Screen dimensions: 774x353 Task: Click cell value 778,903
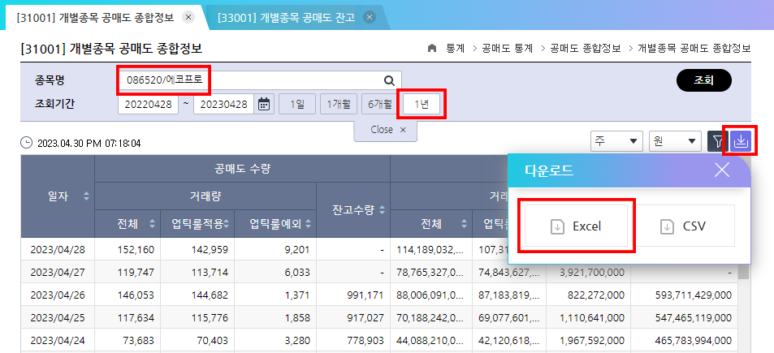[365, 340]
